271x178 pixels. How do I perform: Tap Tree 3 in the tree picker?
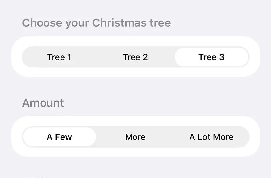click(211, 57)
